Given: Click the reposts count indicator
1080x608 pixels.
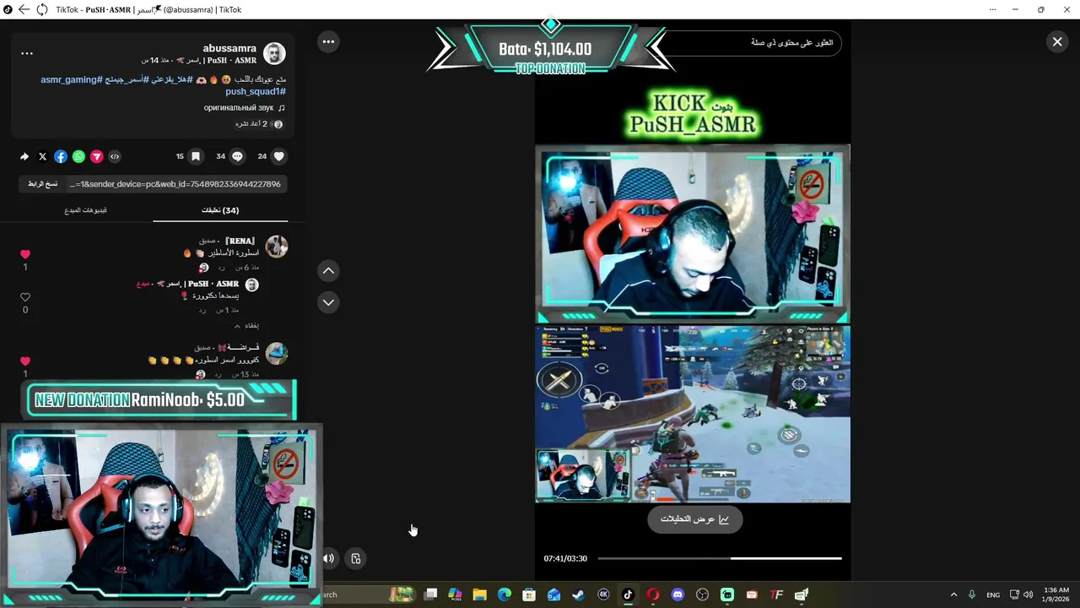Looking at the screenshot, I should coord(258,124).
